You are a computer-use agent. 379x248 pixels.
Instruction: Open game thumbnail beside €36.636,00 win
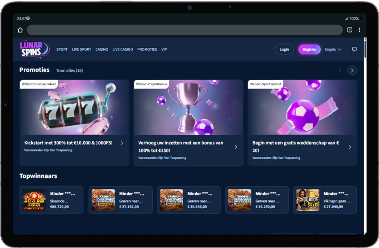(171, 200)
